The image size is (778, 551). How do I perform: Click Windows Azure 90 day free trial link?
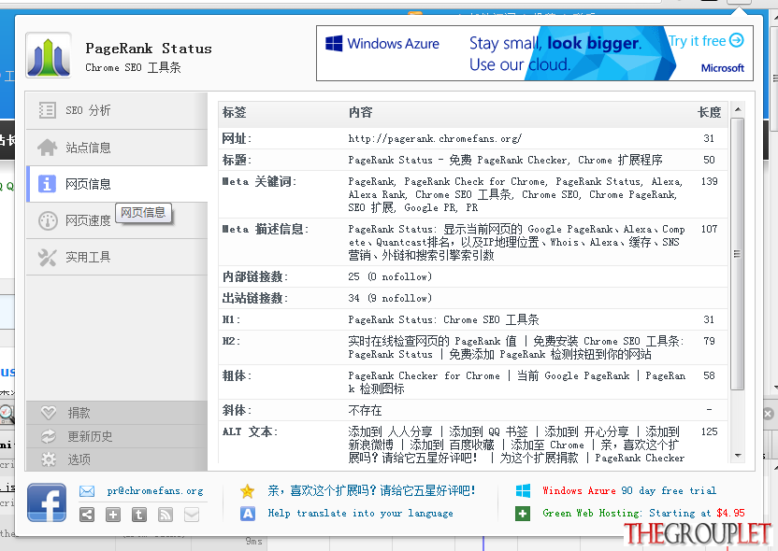click(x=629, y=490)
